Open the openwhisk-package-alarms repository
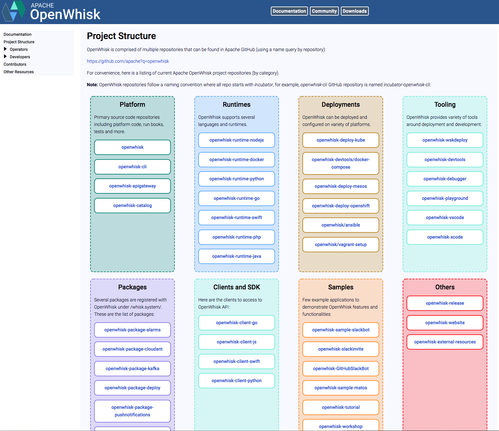499x431 pixels. (x=132, y=330)
